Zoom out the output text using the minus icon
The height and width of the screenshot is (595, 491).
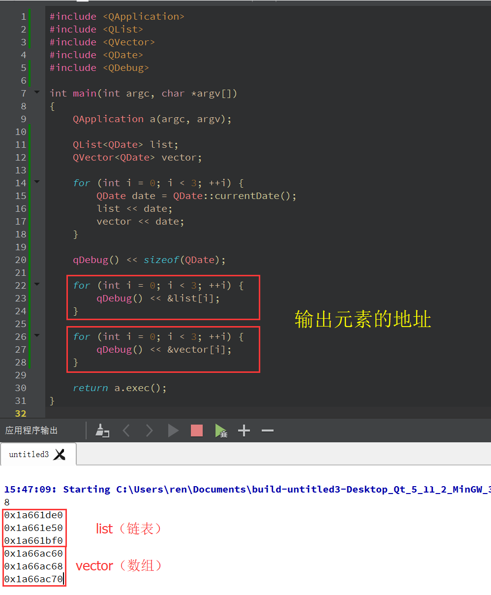click(x=267, y=430)
